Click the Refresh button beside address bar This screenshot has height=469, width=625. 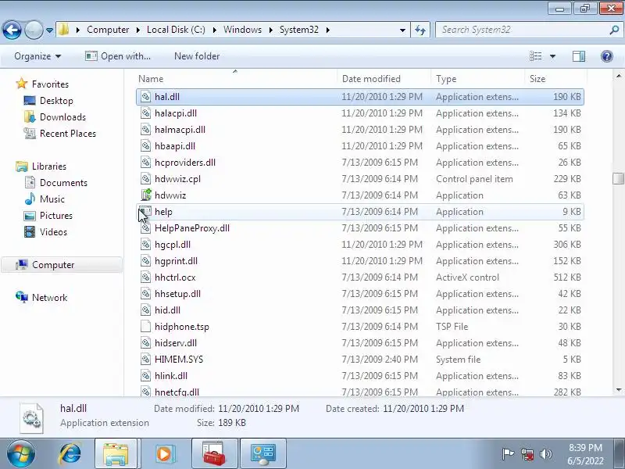tap(420, 30)
